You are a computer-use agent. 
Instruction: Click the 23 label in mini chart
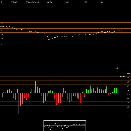[x=84, y=124]
